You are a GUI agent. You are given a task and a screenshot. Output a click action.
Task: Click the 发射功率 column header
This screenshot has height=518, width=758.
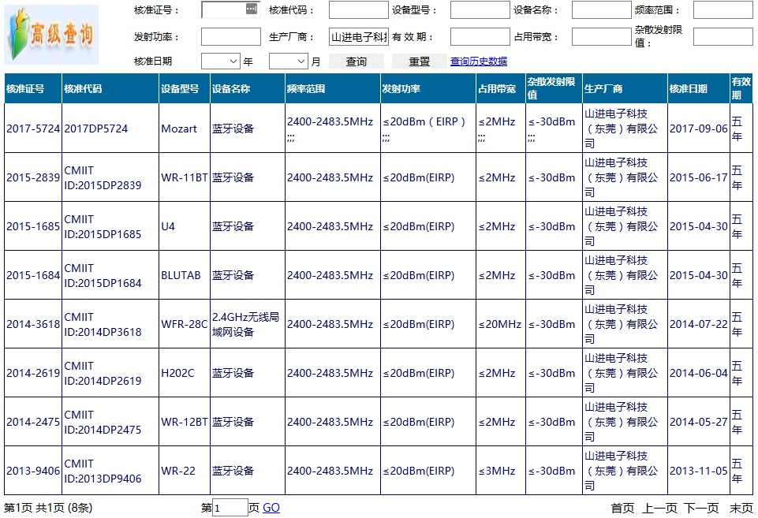click(428, 88)
